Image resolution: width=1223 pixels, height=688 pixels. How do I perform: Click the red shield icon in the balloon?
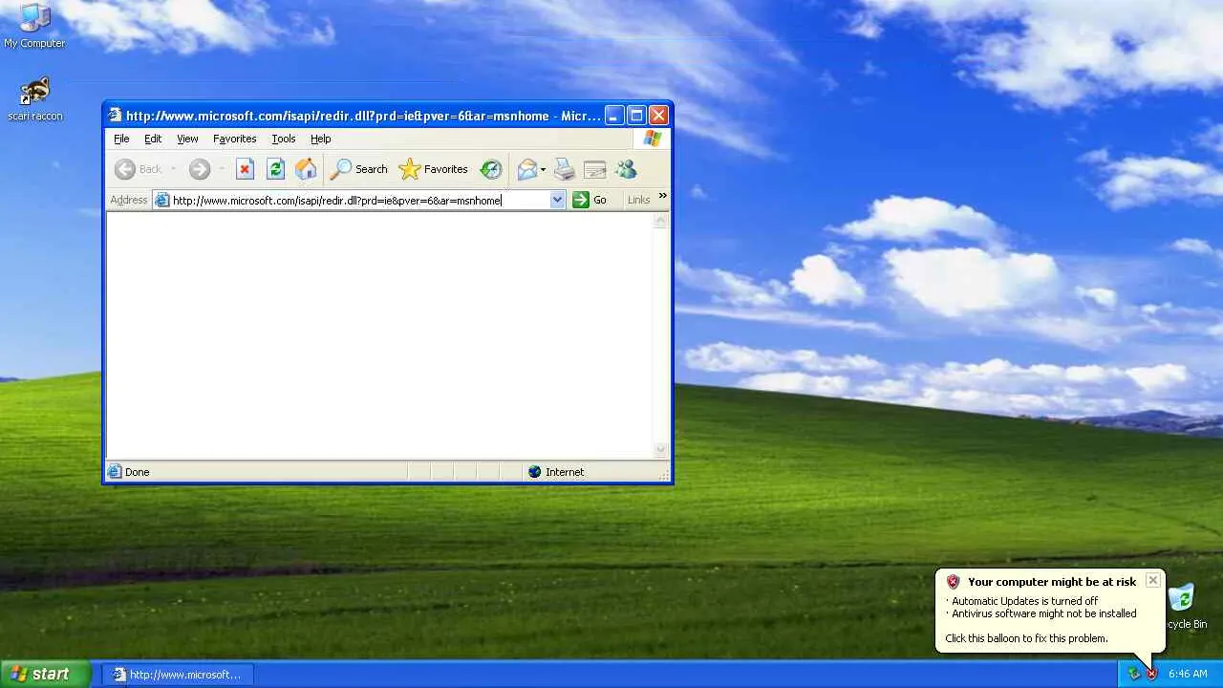(953, 582)
